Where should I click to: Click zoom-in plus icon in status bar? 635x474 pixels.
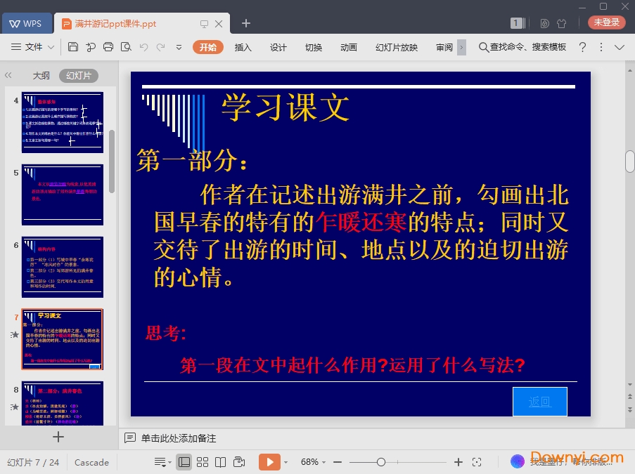pyautogui.click(x=458, y=462)
